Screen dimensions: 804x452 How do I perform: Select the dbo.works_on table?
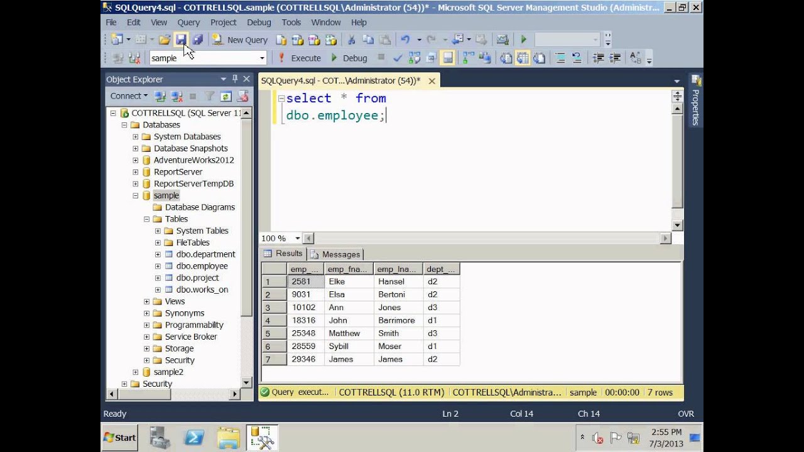coord(202,289)
